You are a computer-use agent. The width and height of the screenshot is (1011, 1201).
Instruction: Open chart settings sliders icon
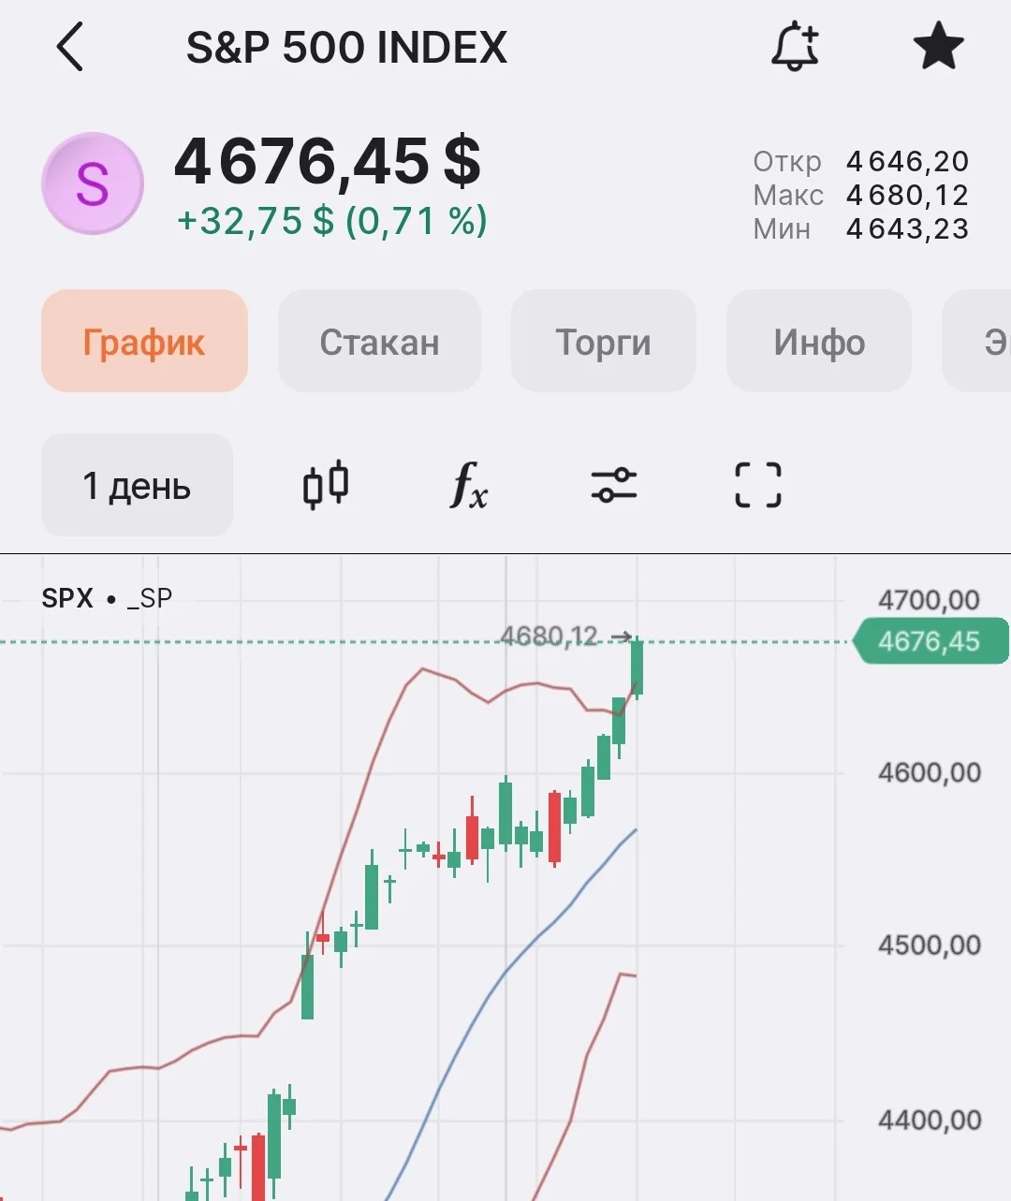(614, 485)
